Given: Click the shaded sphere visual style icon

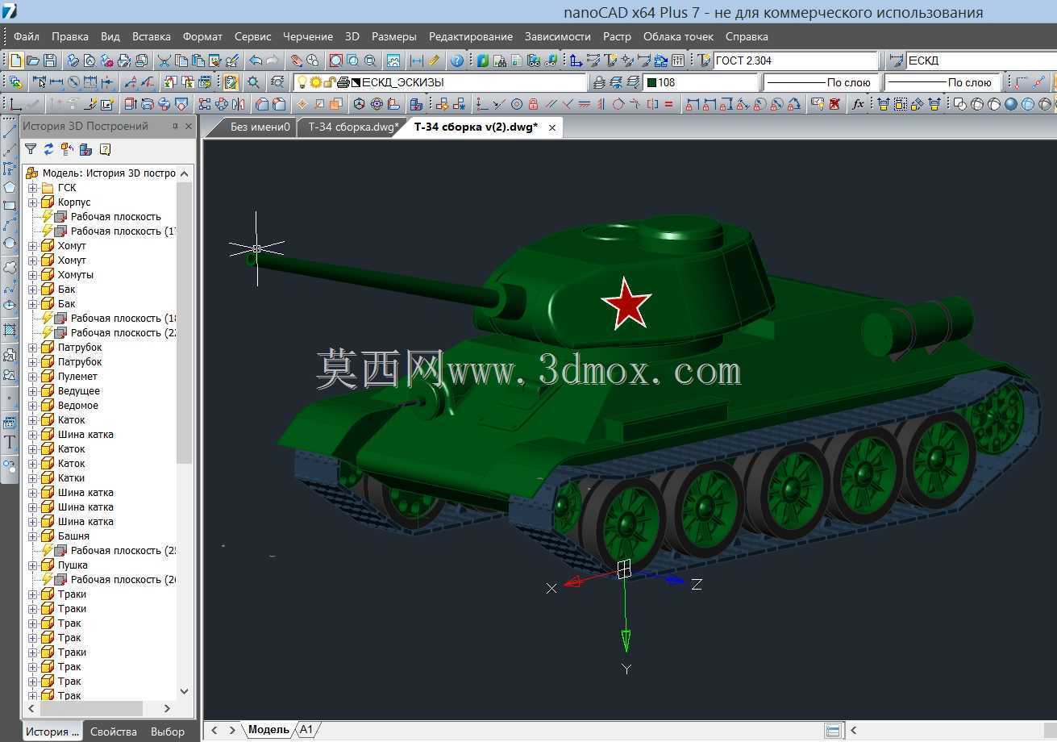Looking at the screenshot, I should [1011, 104].
